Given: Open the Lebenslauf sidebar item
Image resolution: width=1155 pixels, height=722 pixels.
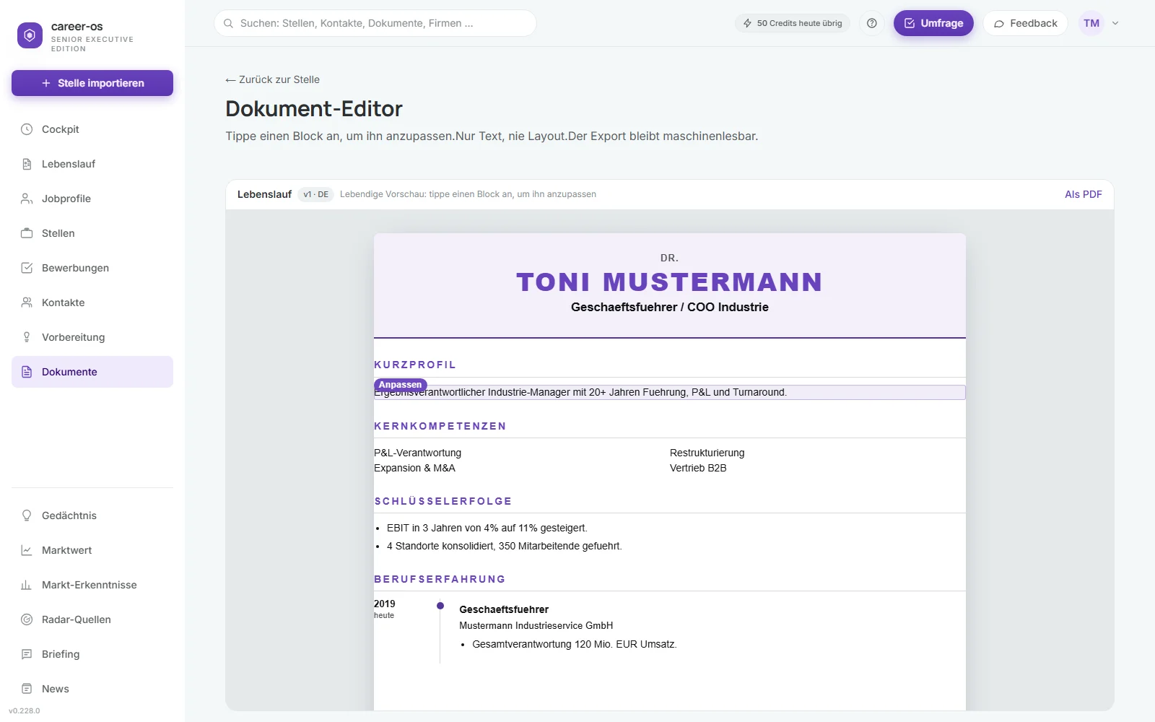Looking at the screenshot, I should tap(92, 164).
